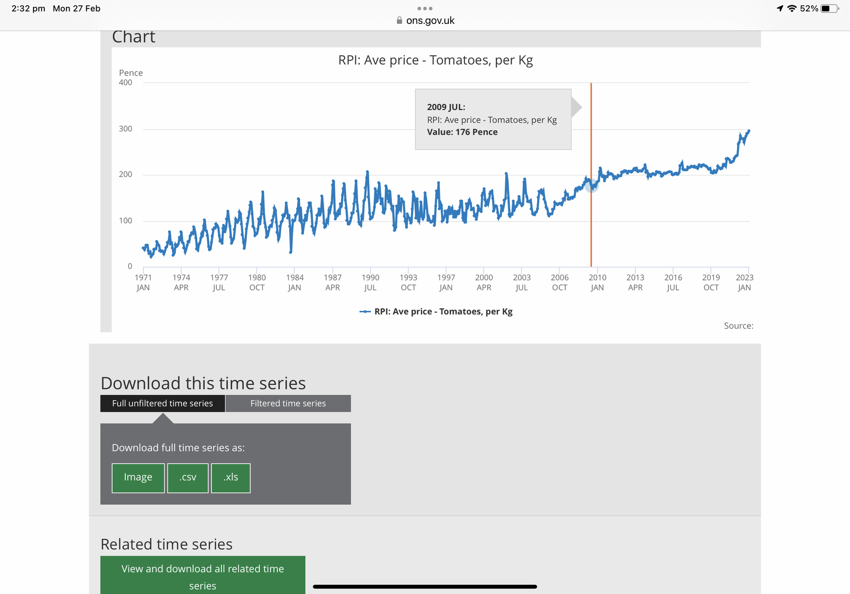Tap the battery icon in status bar
The width and height of the screenshot is (850, 594).
pos(829,9)
